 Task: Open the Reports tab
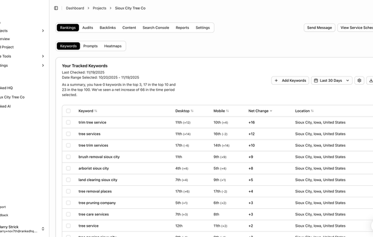[x=182, y=28]
